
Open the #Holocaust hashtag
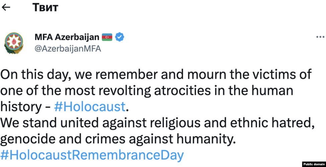[90, 107]
